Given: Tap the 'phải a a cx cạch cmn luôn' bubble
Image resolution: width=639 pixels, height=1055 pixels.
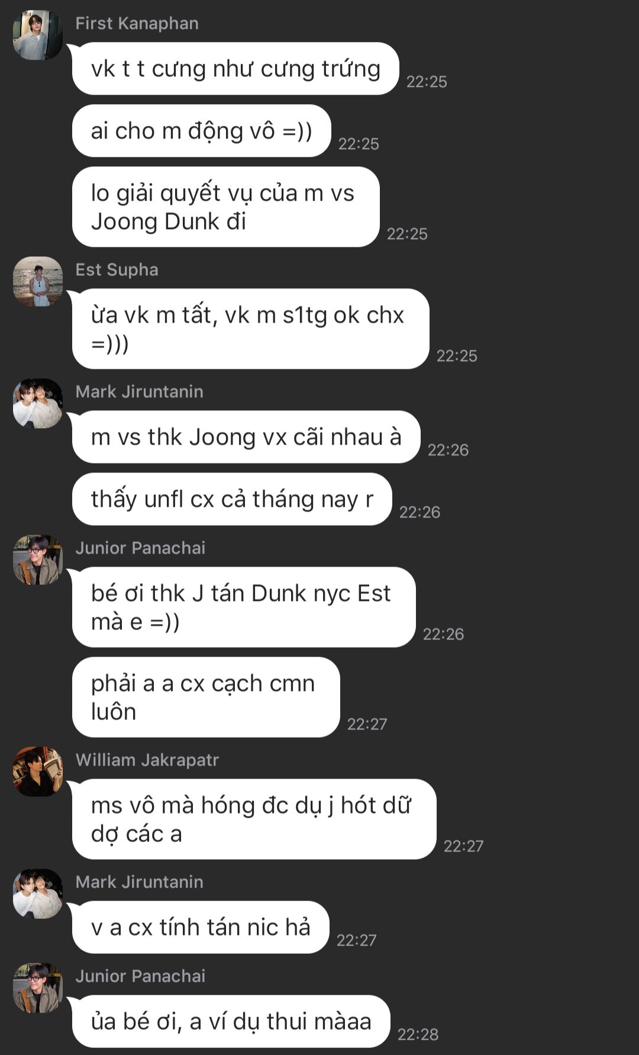Looking at the screenshot, I should click(206, 697).
